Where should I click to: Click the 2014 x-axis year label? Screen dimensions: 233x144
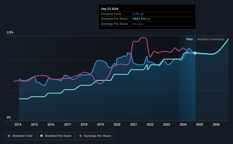coord(18,124)
